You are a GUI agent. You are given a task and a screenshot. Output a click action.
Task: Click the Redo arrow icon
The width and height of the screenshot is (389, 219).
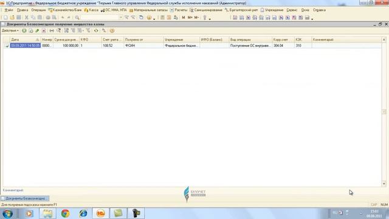coord(69,18)
